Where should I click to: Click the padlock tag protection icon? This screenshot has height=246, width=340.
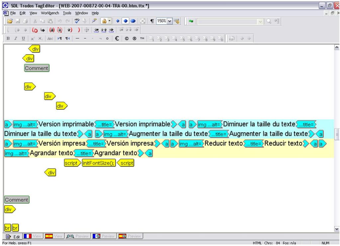click(104, 21)
